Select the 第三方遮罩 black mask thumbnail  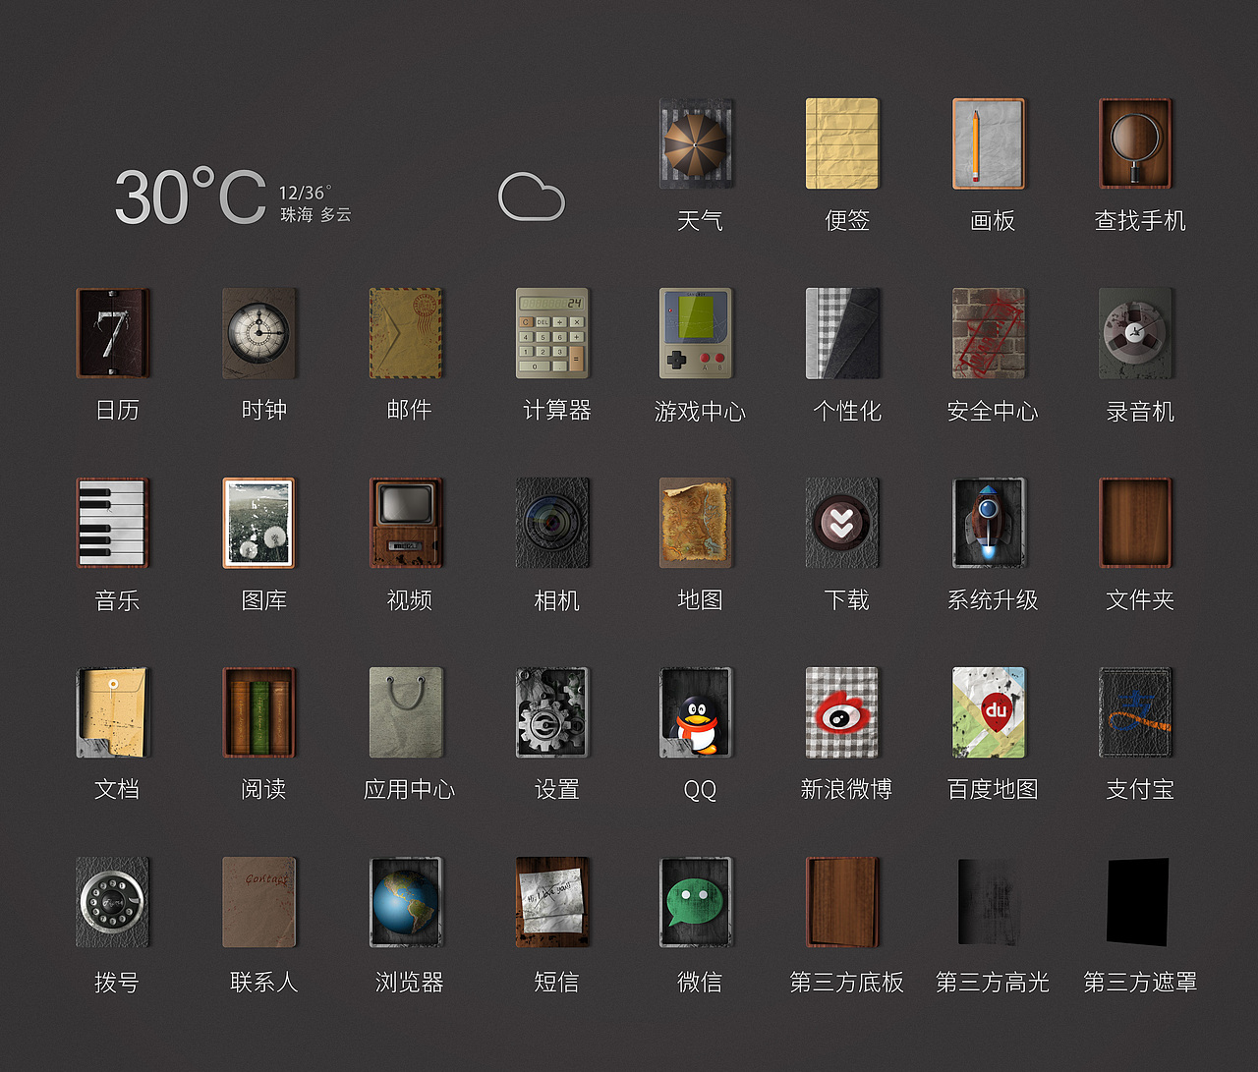1137,902
